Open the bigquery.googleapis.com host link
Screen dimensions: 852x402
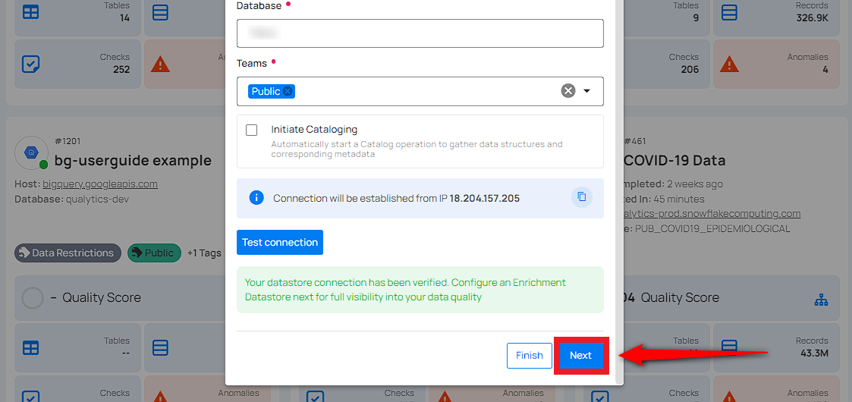coord(102,184)
